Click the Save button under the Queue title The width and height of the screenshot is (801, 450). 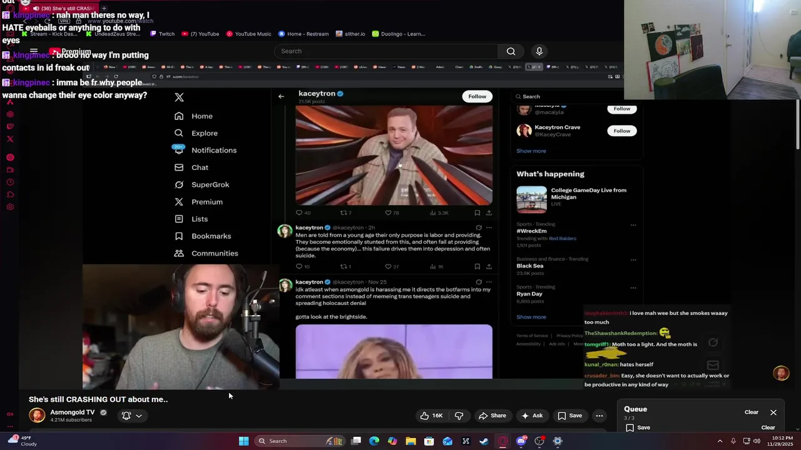pos(637,427)
